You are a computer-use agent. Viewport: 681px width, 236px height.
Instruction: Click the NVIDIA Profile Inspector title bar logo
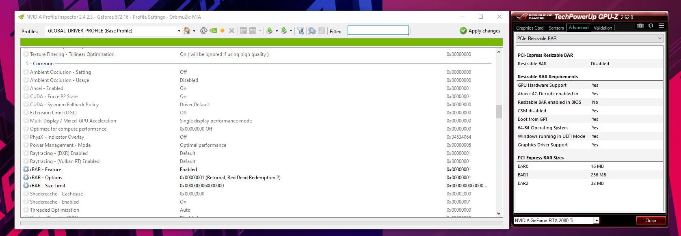coord(21,17)
